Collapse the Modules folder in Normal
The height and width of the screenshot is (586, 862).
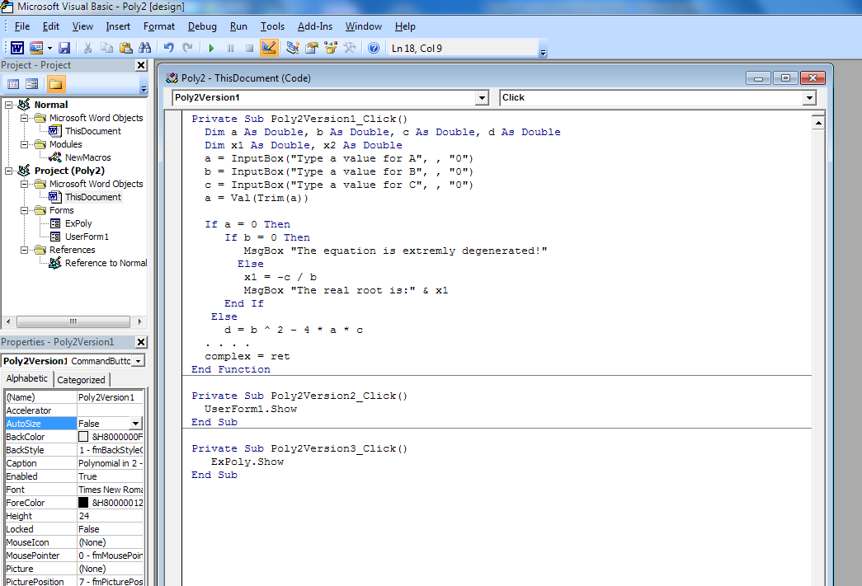coord(24,144)
